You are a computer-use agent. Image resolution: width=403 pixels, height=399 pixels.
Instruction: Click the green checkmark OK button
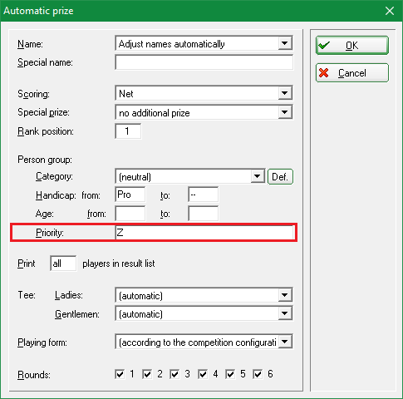(x=352, y=45)
